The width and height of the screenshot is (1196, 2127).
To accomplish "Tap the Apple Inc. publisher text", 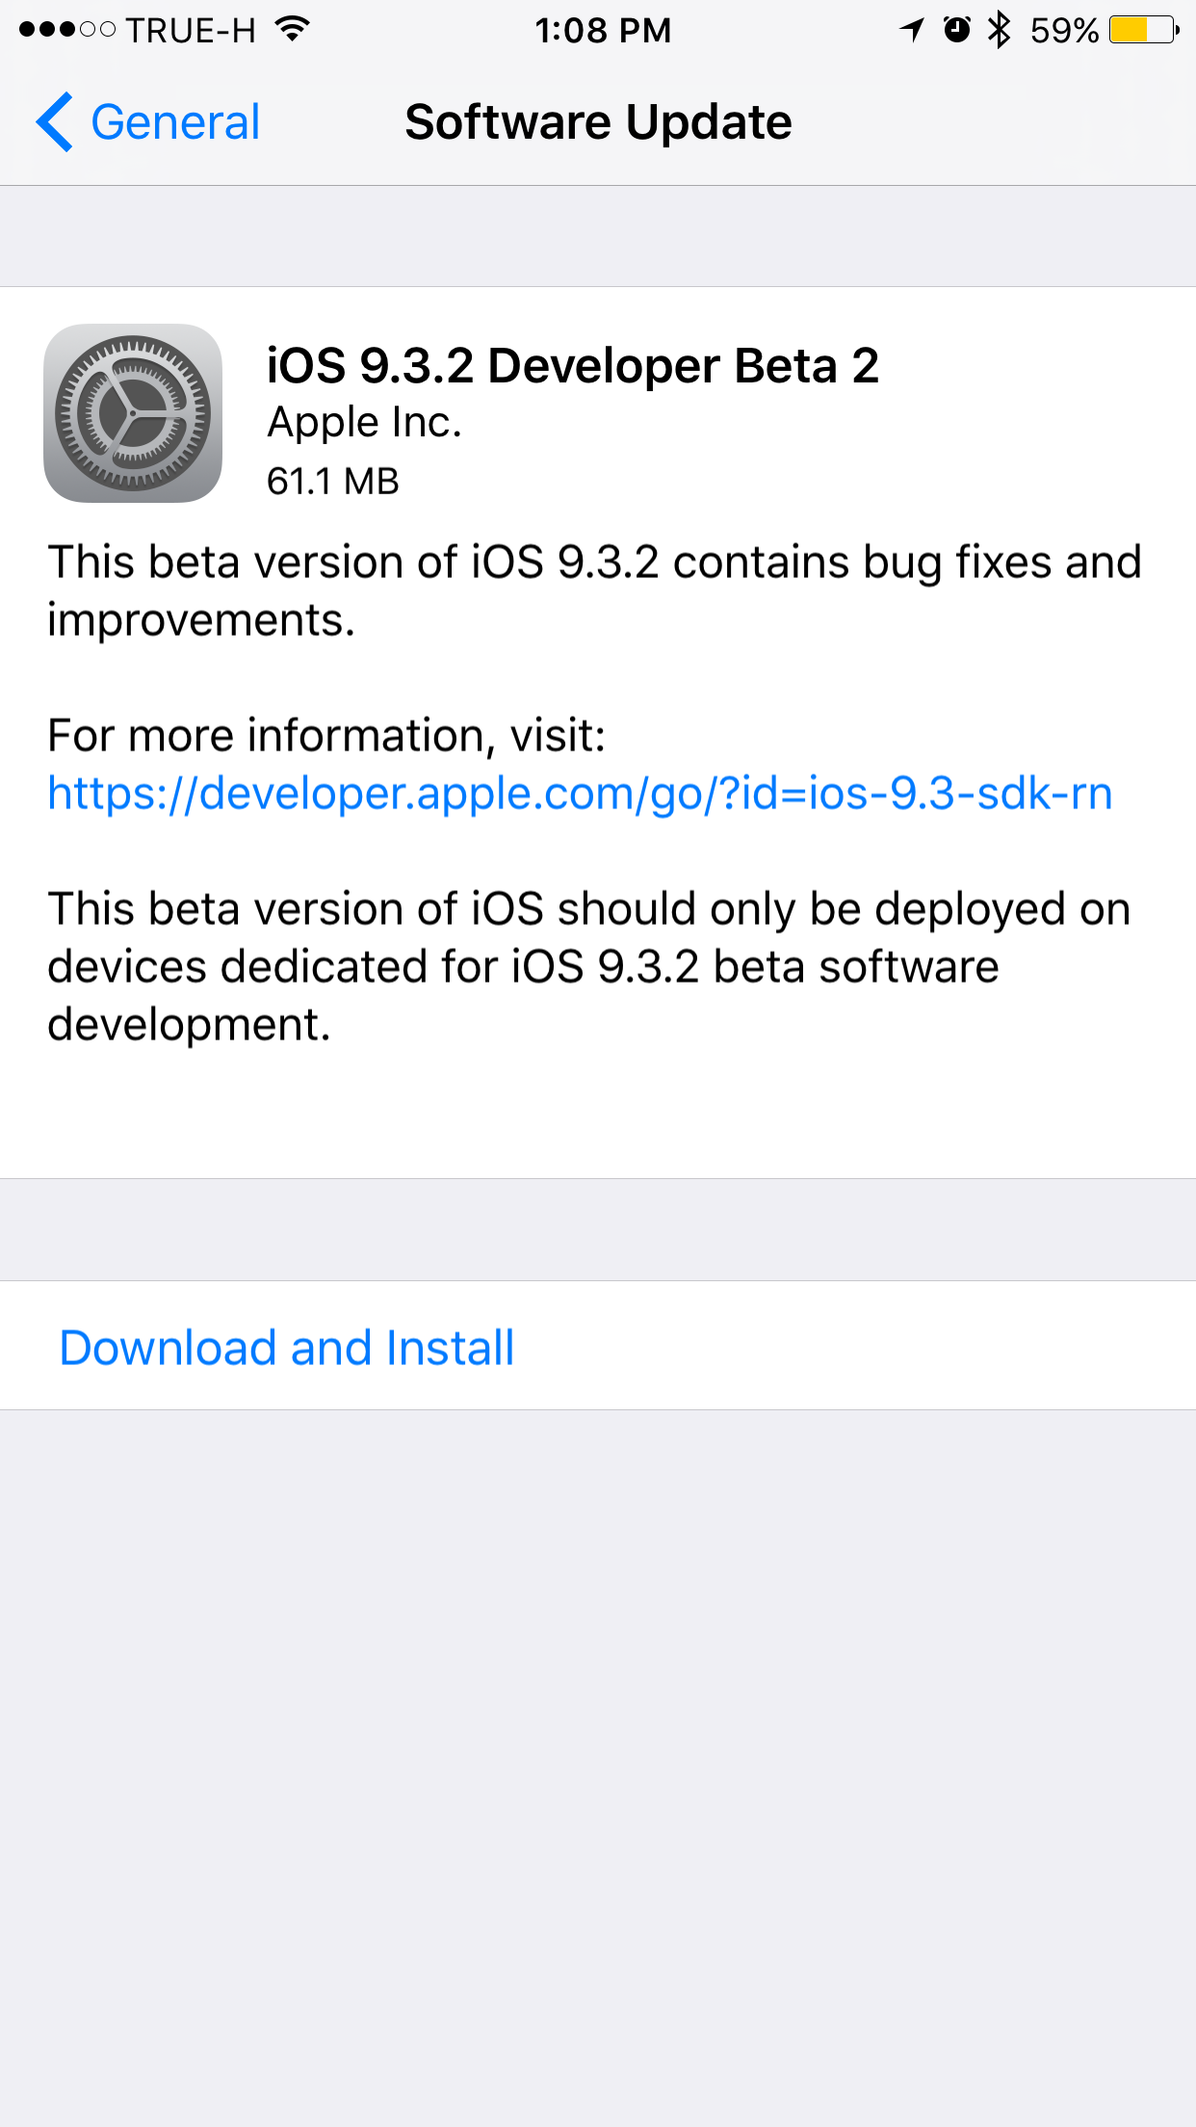I will (x=364, y=423).
